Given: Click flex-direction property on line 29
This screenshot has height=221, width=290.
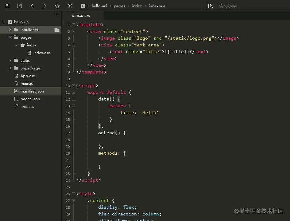Looking at the screenshot, I should tap(118, 214).
